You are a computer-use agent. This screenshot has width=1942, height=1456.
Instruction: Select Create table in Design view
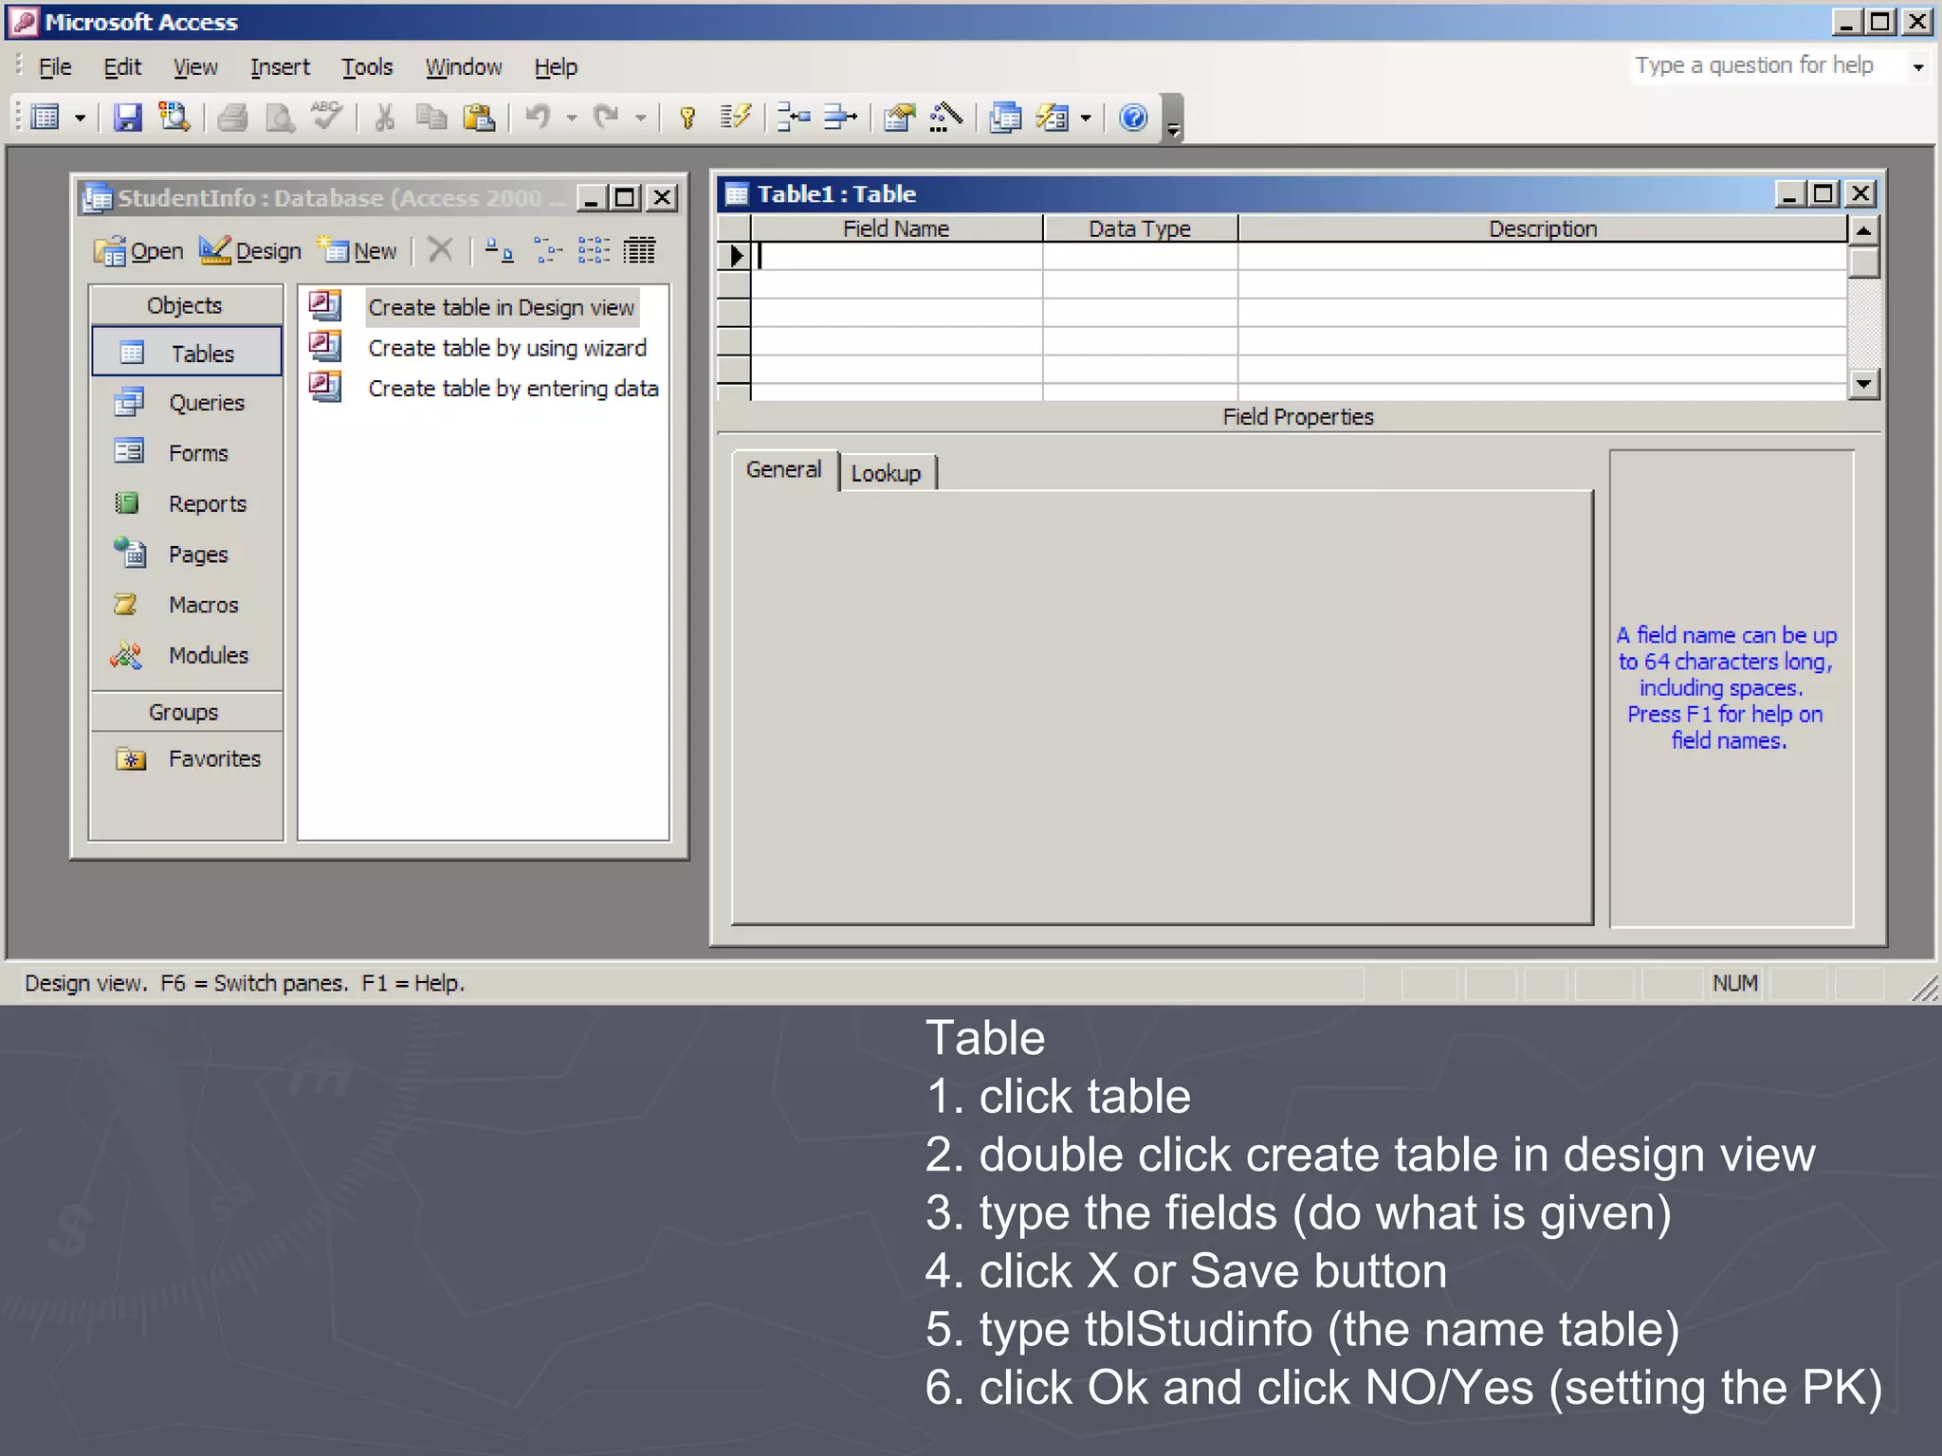pos(501,307)
